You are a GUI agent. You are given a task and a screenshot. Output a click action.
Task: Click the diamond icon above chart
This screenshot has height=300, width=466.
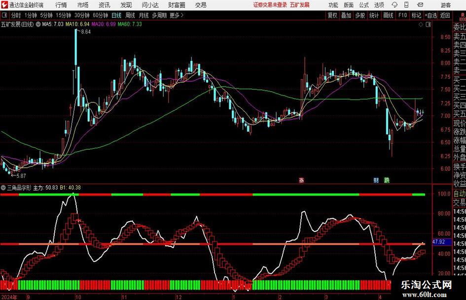421,25
